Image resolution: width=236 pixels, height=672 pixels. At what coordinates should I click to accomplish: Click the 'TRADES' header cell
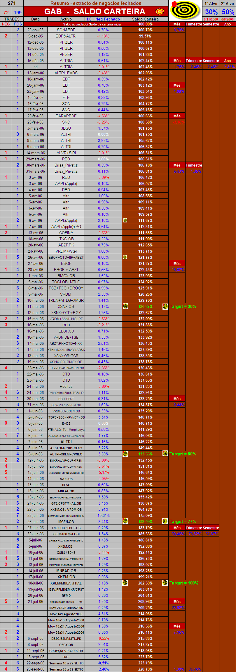click(12, 19)
